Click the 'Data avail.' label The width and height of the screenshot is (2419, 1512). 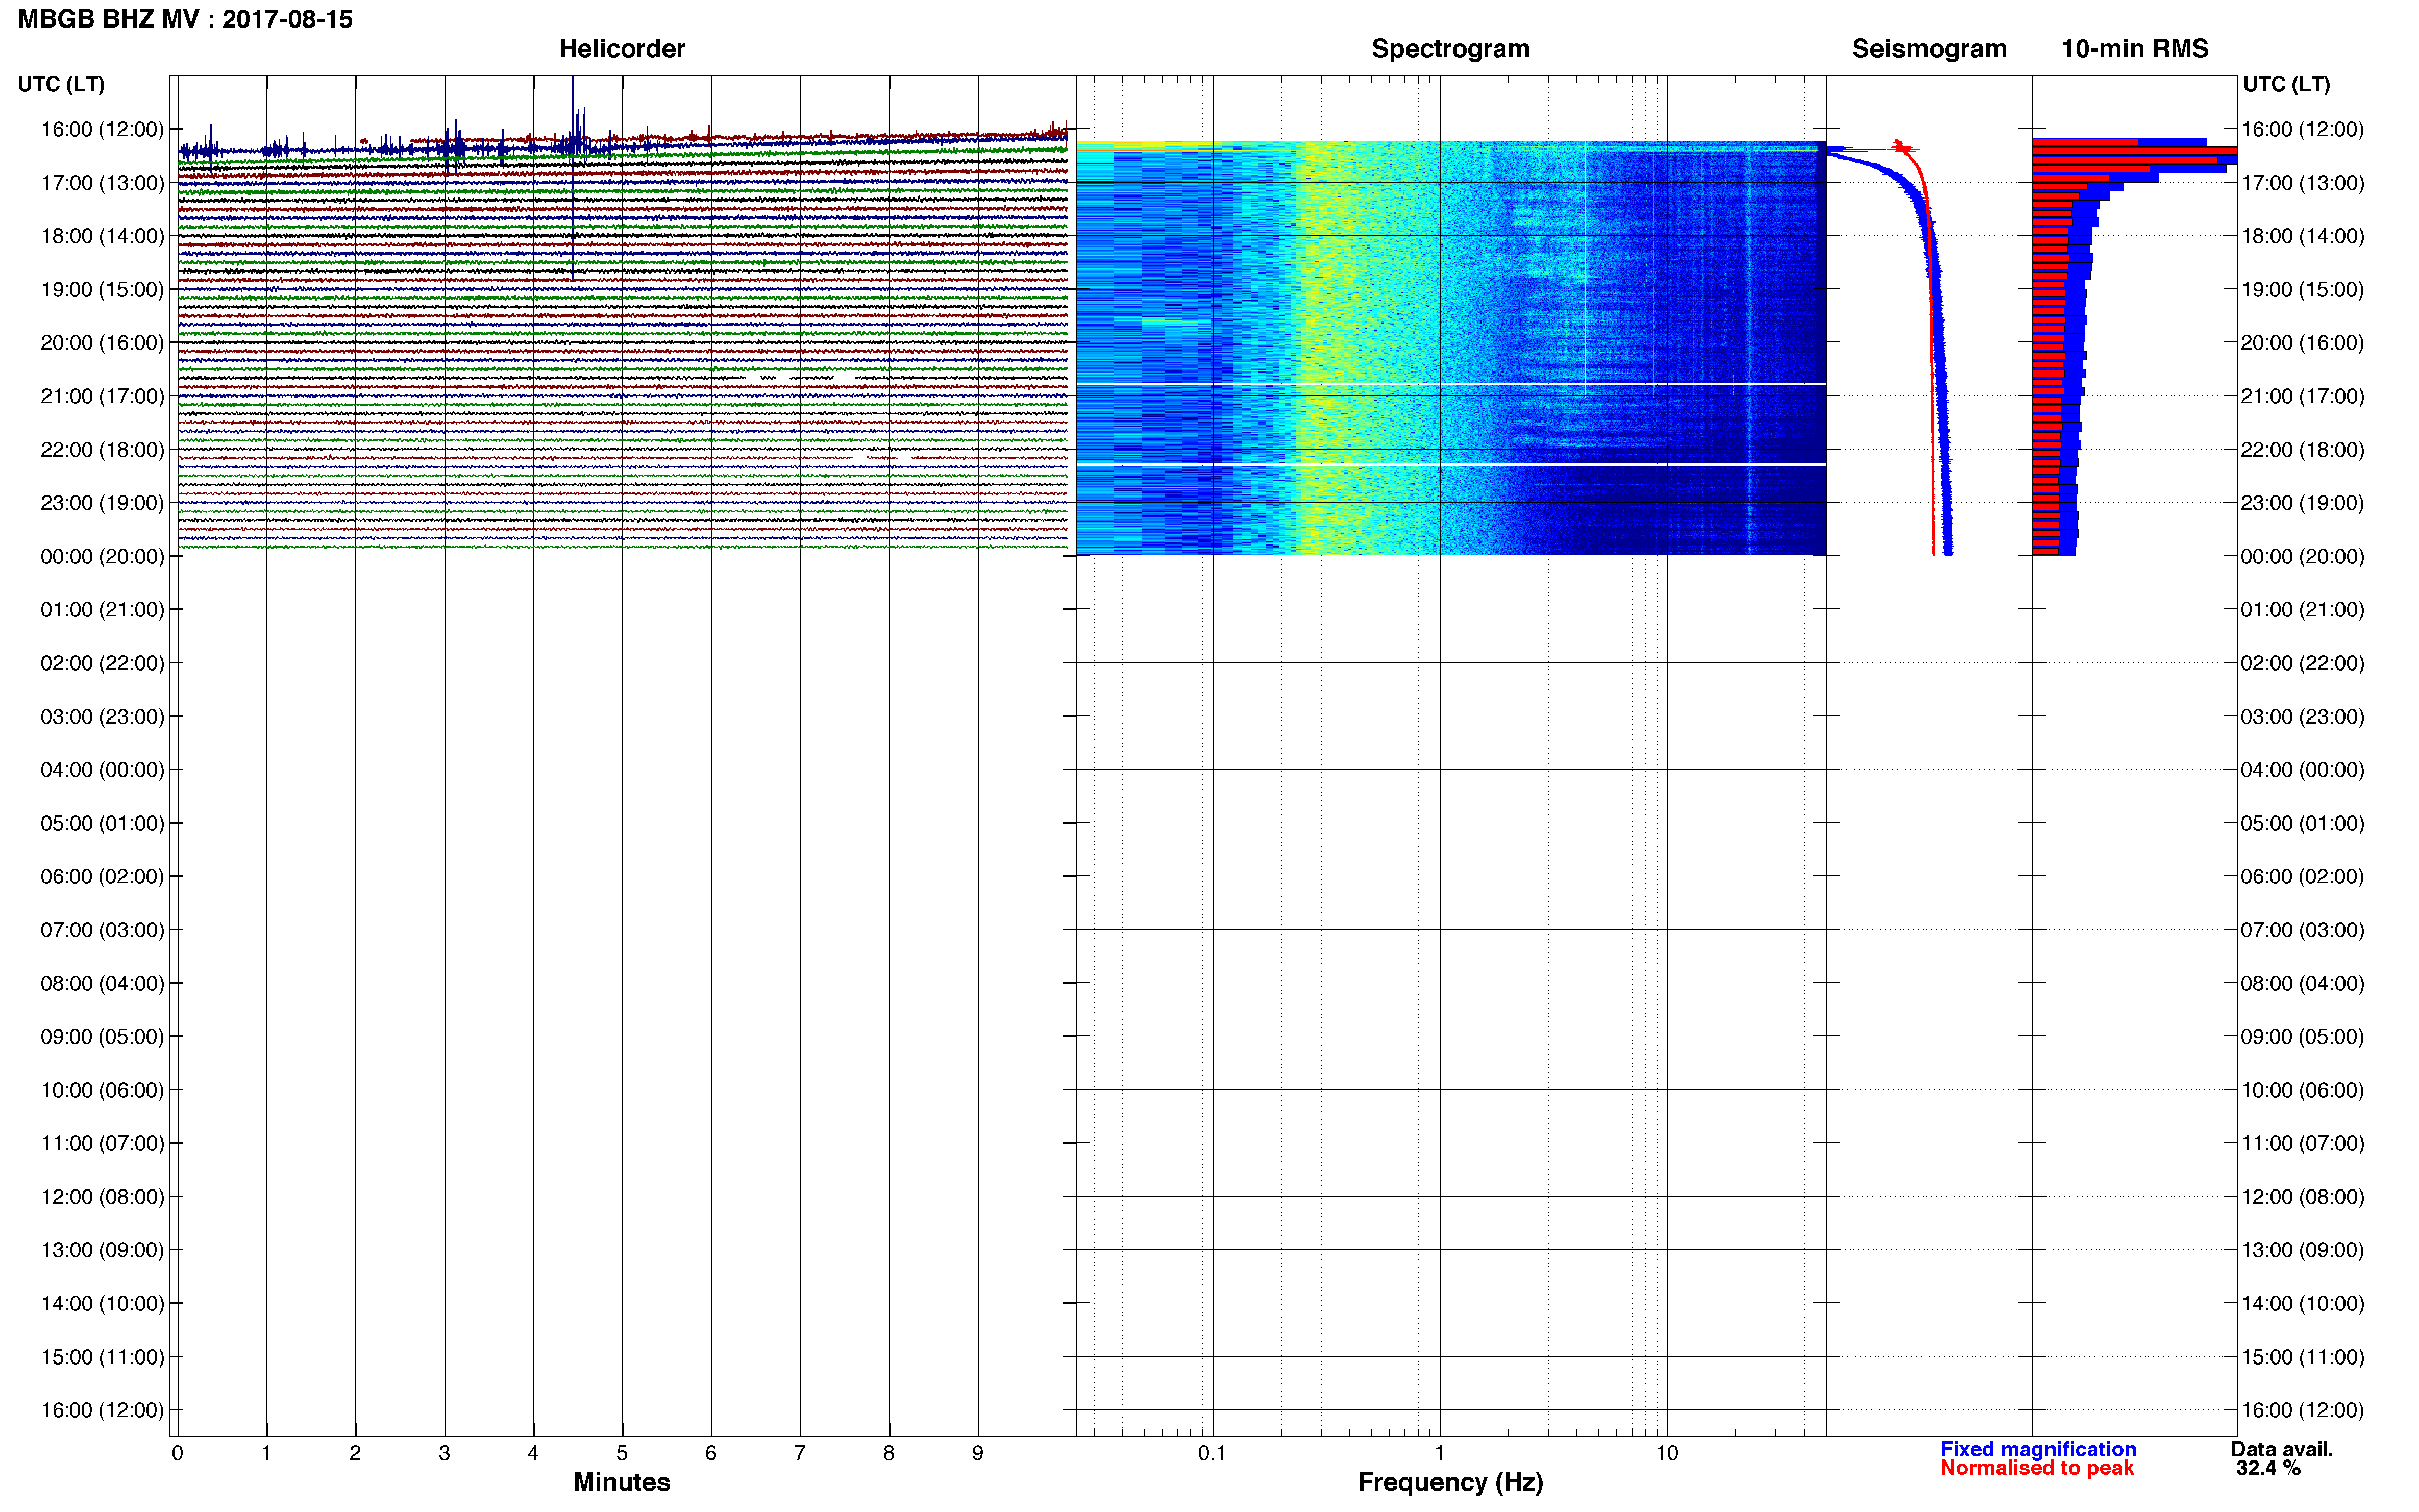point(2281,1449)
